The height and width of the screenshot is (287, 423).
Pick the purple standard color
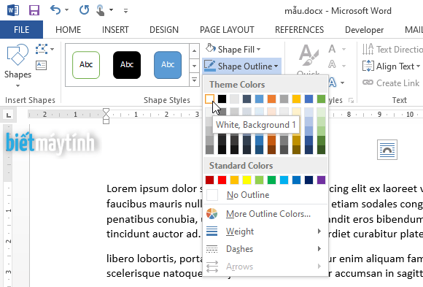(x=322, y=180)
